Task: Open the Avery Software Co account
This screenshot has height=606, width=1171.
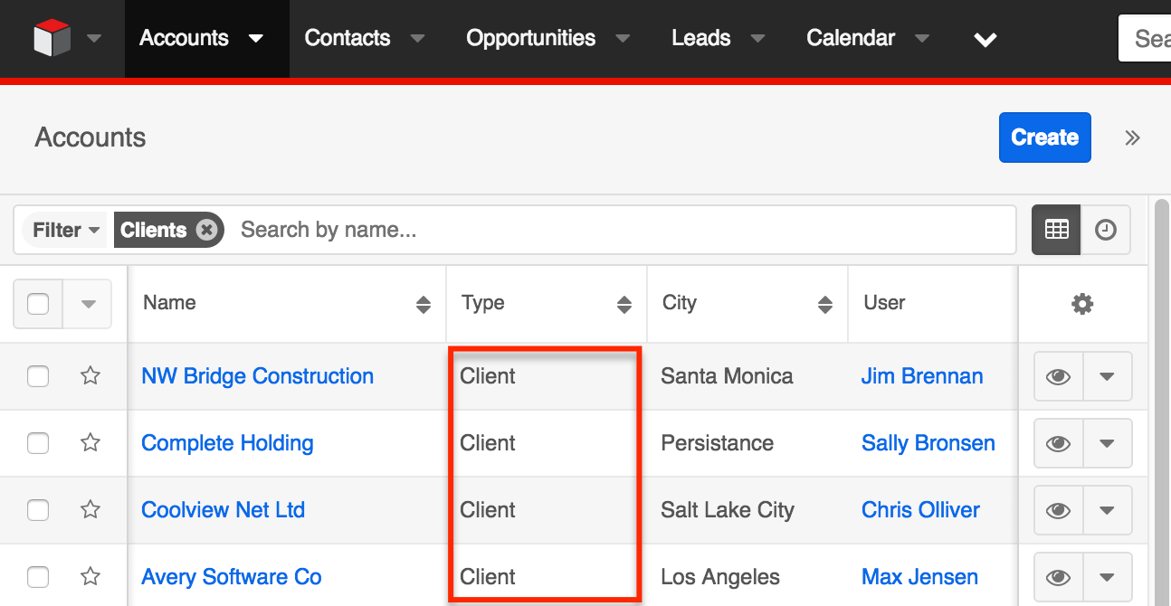Action: point(232,577)
